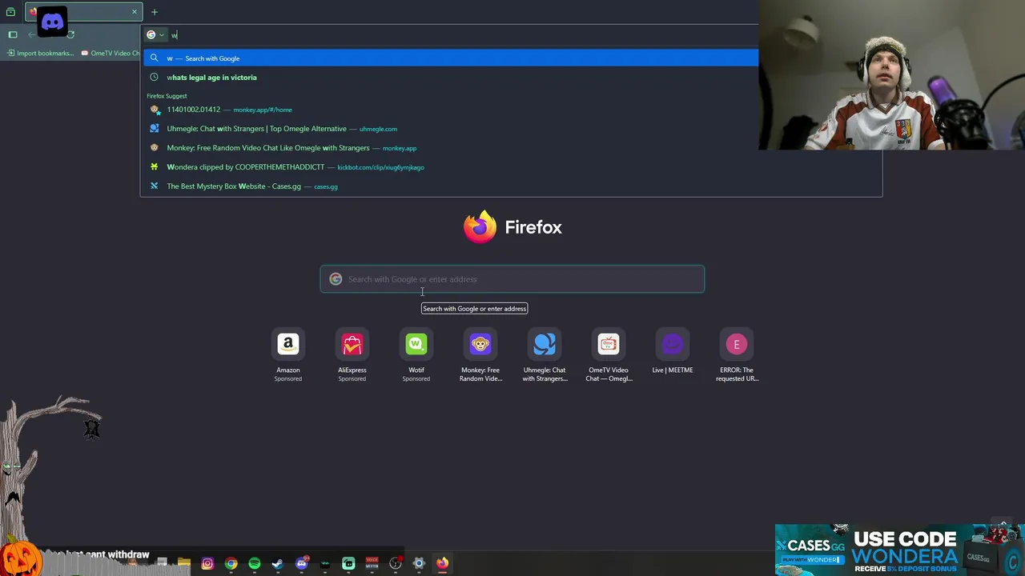This screenshot has height=576, width=1025.
Task: Open Monkey Free Random Video Chat suggestion
Action: (451, 148)
